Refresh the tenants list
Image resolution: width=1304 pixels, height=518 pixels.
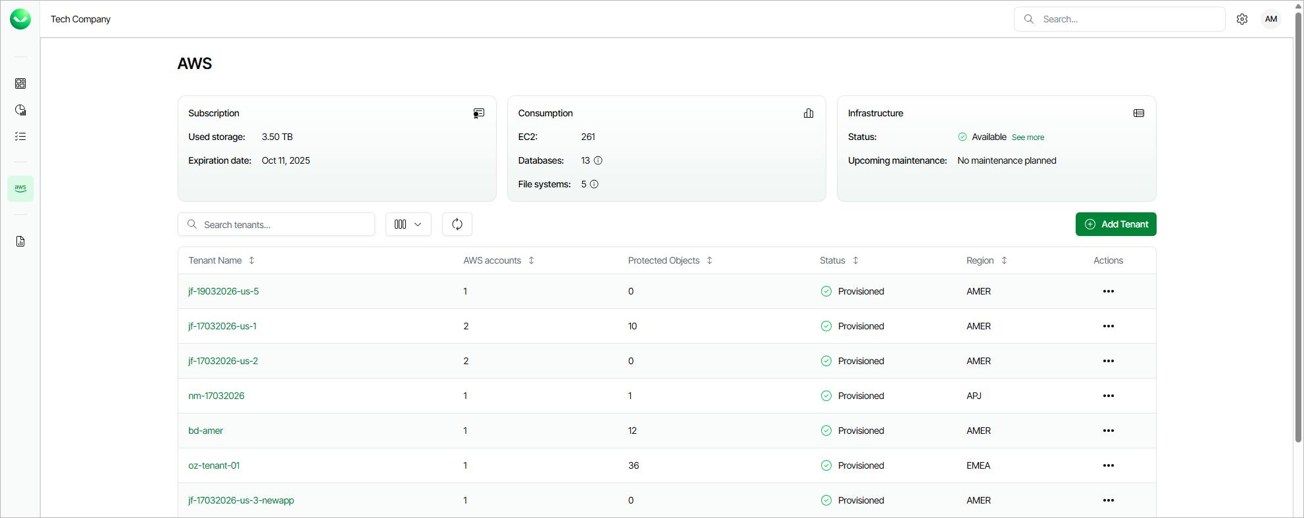[x=457, y=224]
